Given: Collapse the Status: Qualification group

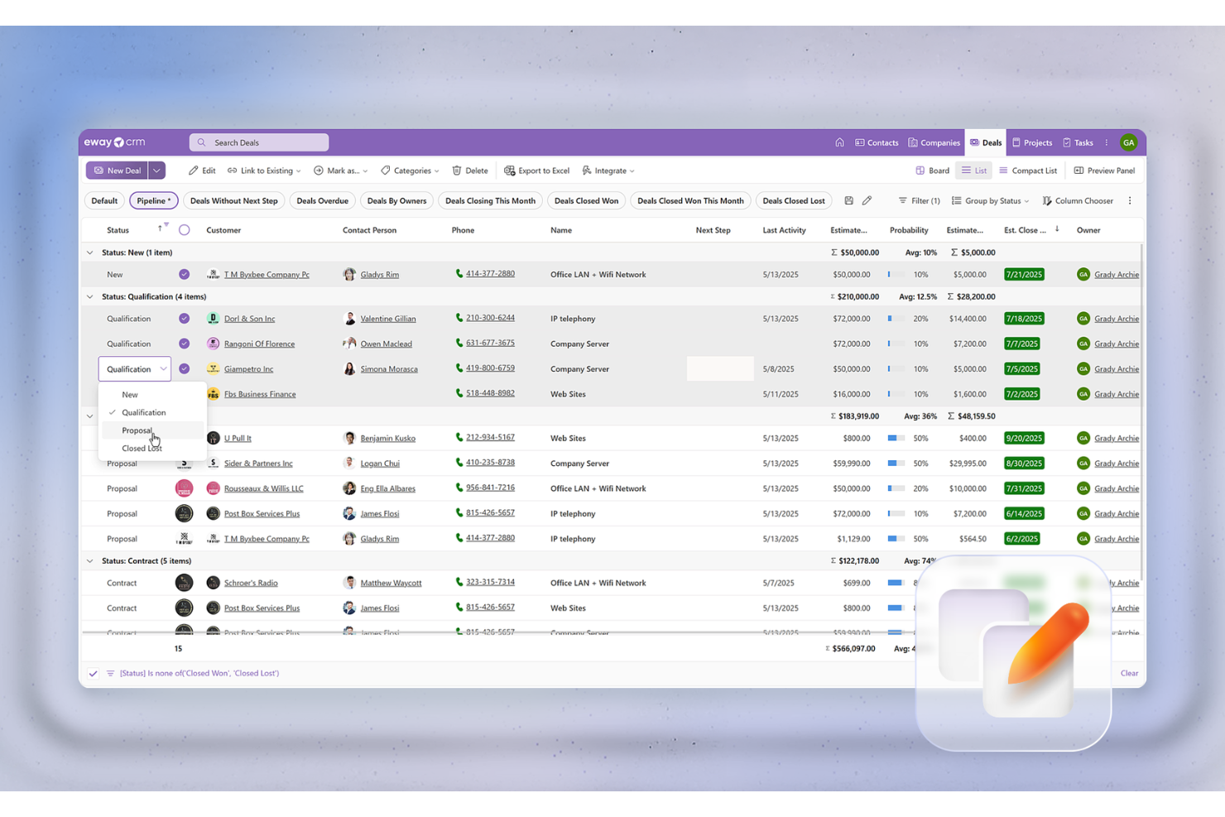Looking at the screenshot, I should (90, 296).
